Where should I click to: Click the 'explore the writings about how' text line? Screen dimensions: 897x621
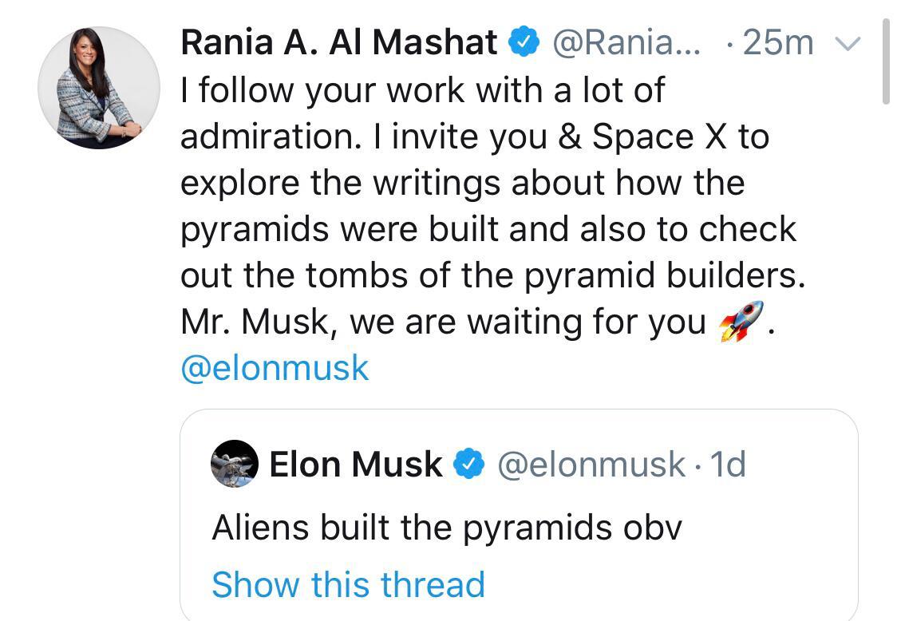pos(462,183)
